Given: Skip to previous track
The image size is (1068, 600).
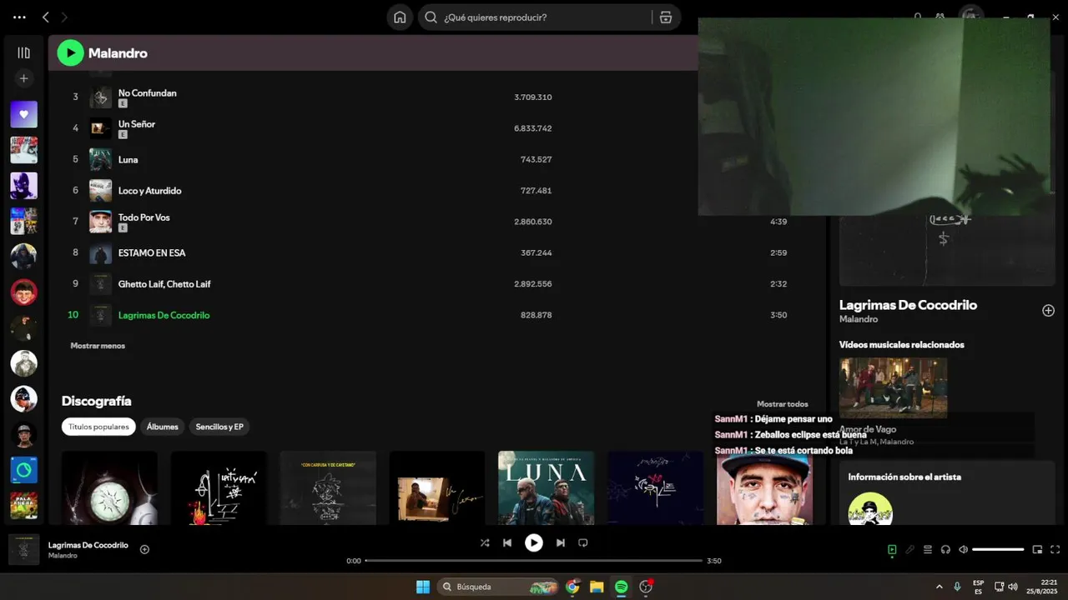Looking at the screenshot, I should coord(507,542).
